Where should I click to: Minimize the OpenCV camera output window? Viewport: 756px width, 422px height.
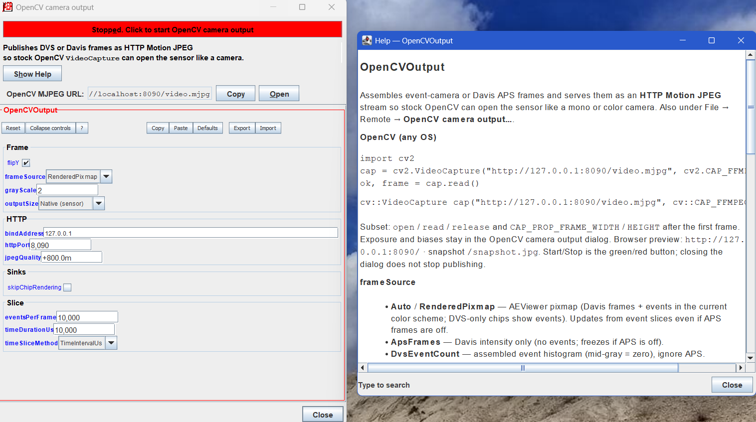click(273, 7)
